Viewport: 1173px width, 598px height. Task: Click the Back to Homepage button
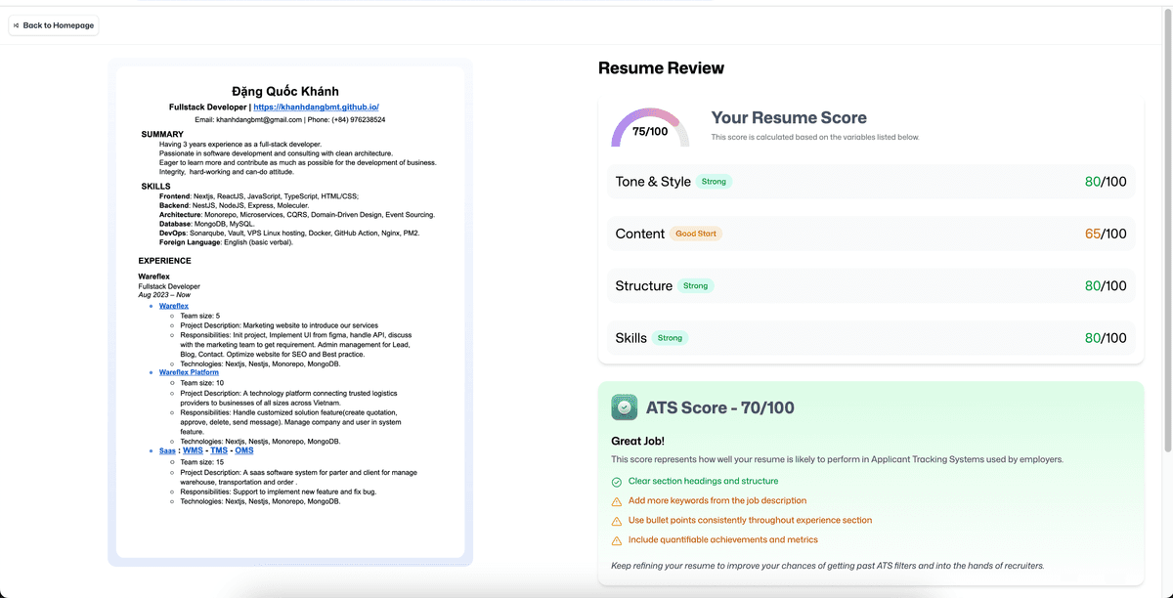[x=54, y=25]
